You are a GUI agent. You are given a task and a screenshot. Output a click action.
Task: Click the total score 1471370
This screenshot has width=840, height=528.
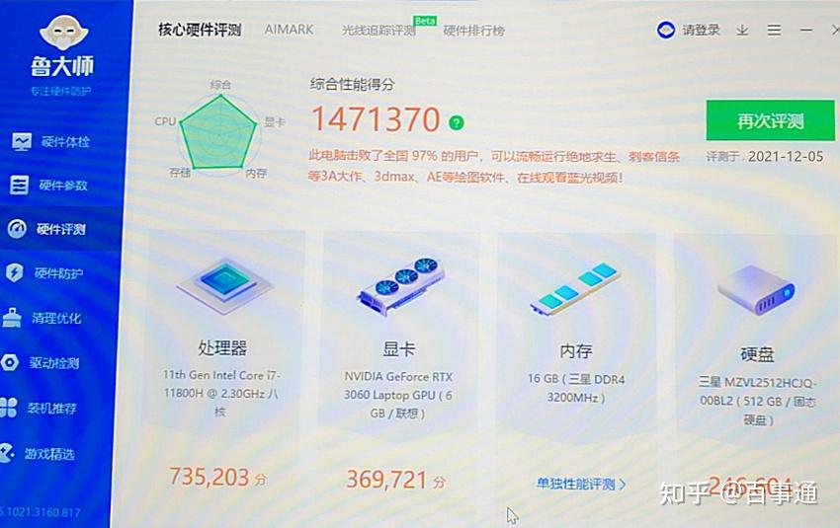coord(376,119)
